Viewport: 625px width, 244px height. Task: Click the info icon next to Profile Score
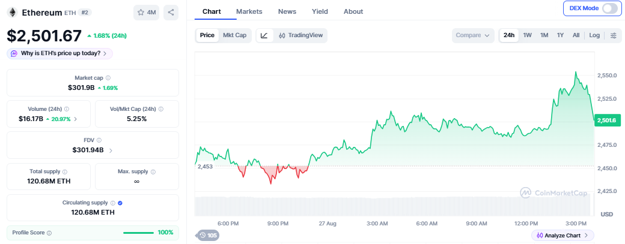49,233
